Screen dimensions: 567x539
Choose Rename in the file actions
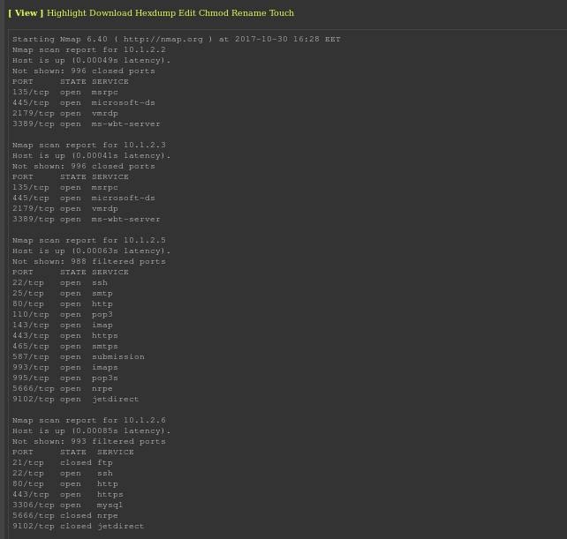[x=250, y=13]
